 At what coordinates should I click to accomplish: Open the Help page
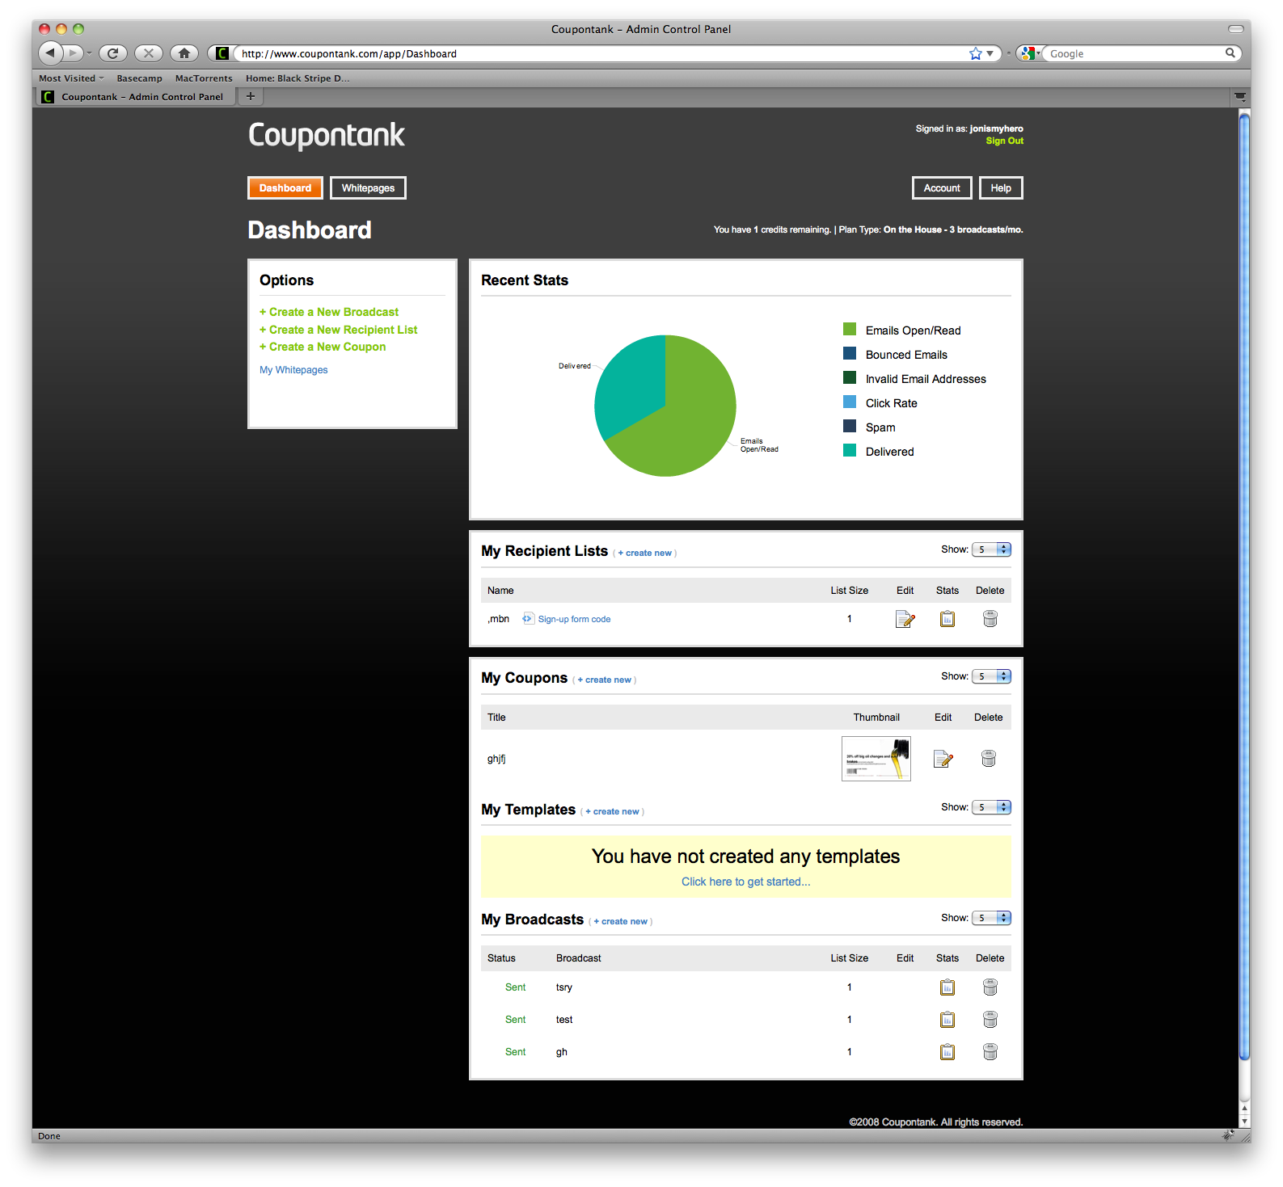[1001, 188]
